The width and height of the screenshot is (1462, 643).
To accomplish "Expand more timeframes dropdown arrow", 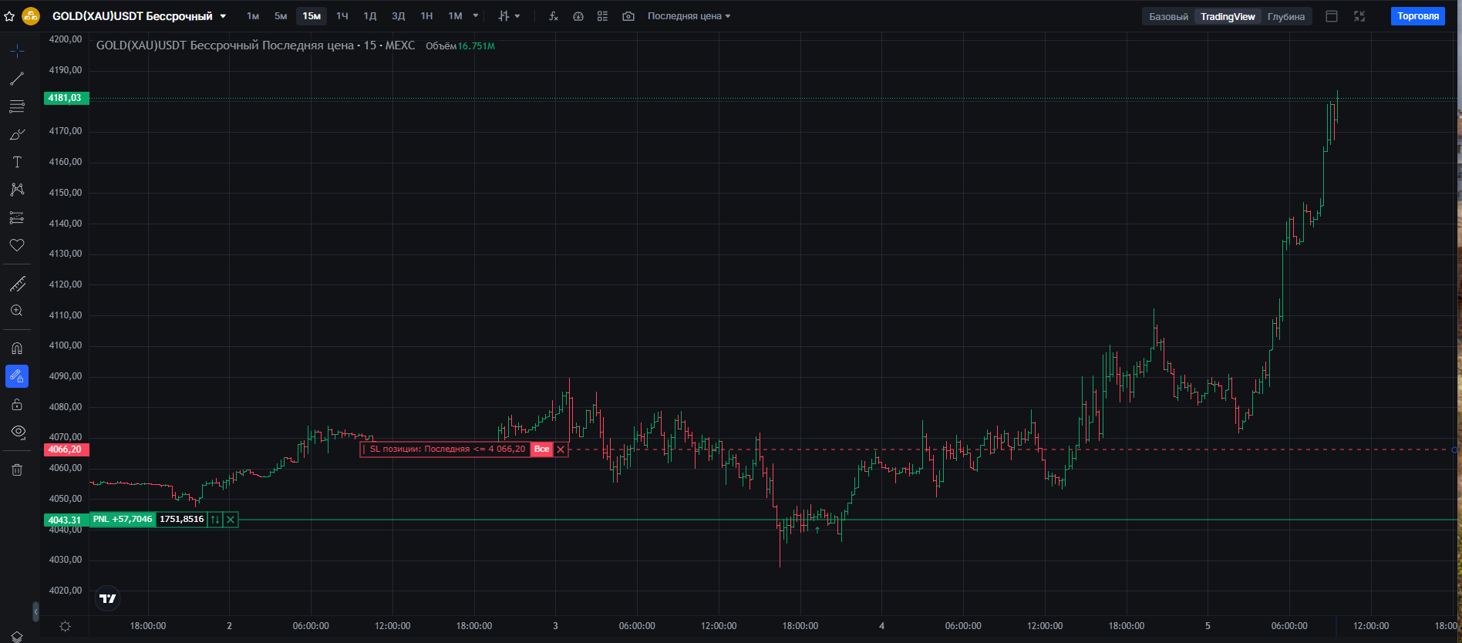I will pyautogui.click(x=476, y=16).
